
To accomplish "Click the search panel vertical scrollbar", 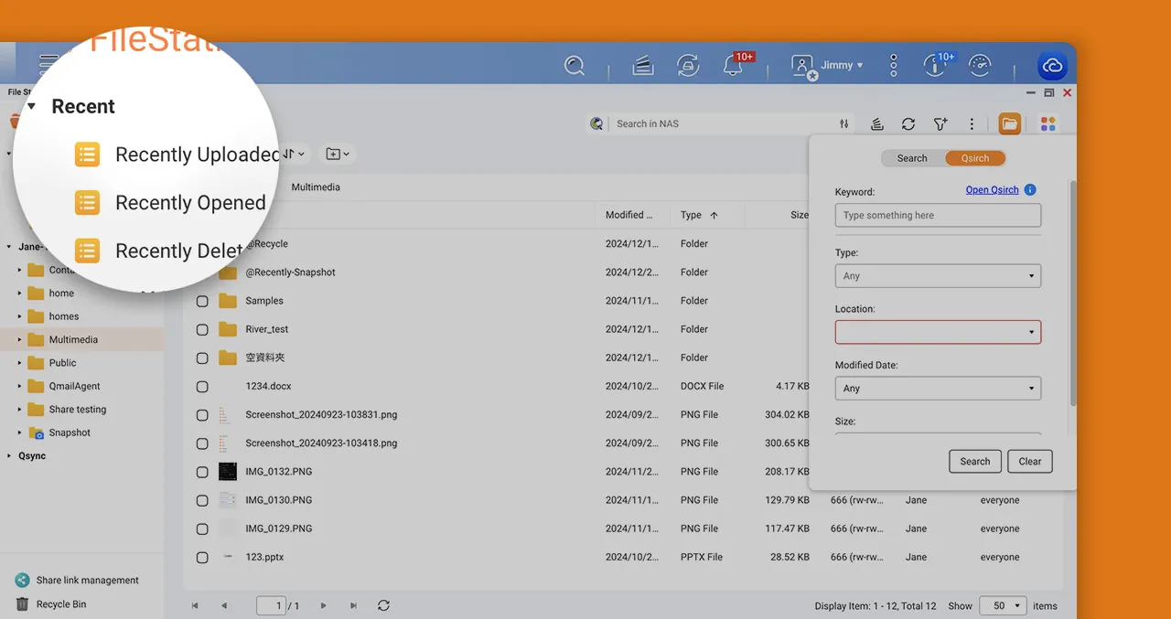I will [1073, 293].
